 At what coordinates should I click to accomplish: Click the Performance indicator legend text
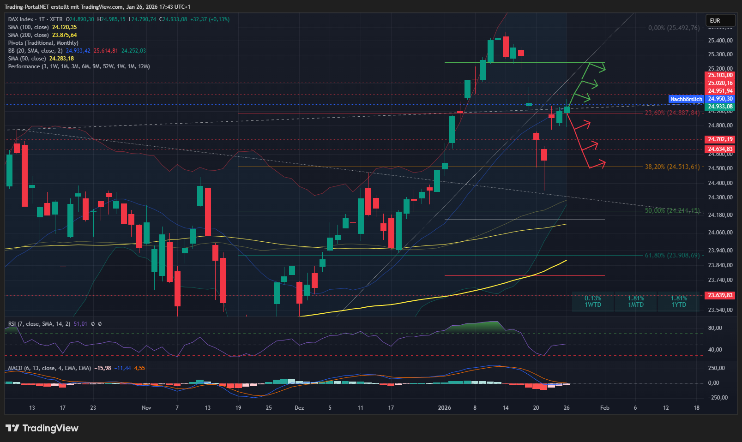pyautogui.click(x=78, y=66)
